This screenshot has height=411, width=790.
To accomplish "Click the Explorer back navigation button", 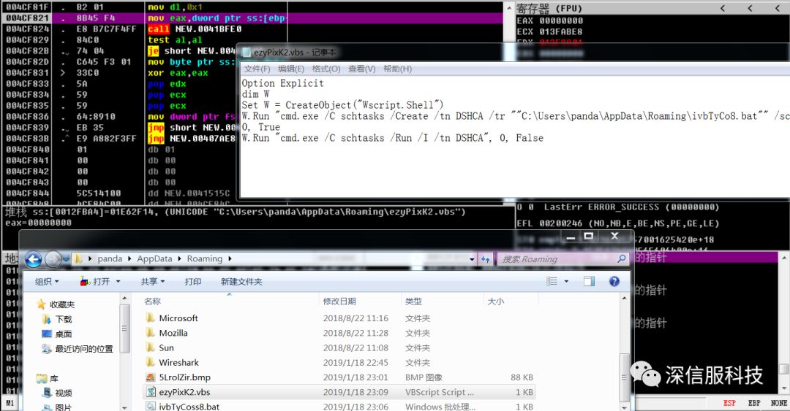I will tap(33, 259).
